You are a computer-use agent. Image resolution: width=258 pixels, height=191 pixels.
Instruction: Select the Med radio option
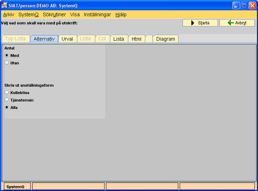[x=7, y=55]
